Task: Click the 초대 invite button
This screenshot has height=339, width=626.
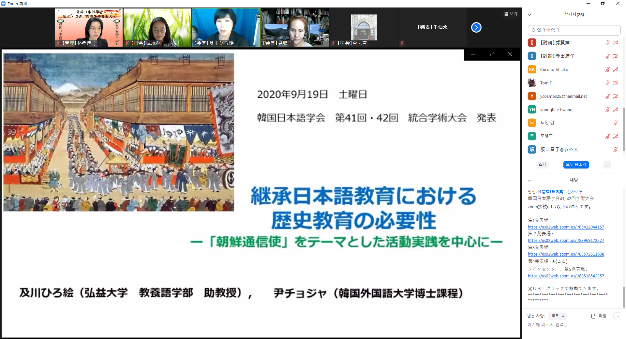Action: click(543, 165)
